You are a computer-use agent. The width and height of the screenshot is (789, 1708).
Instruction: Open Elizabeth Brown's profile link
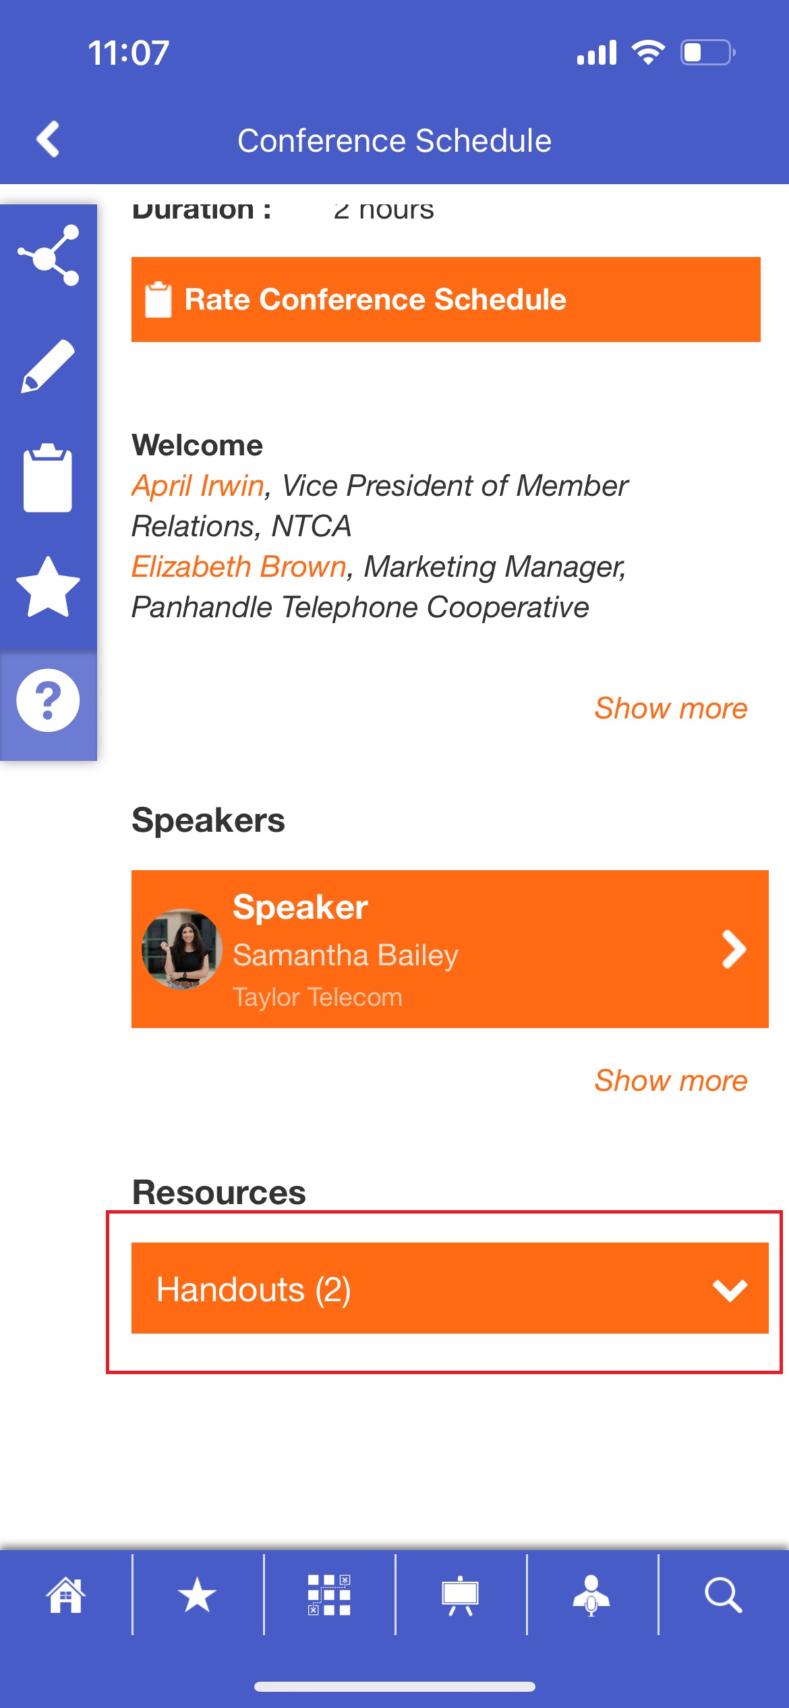click(239, 567)
